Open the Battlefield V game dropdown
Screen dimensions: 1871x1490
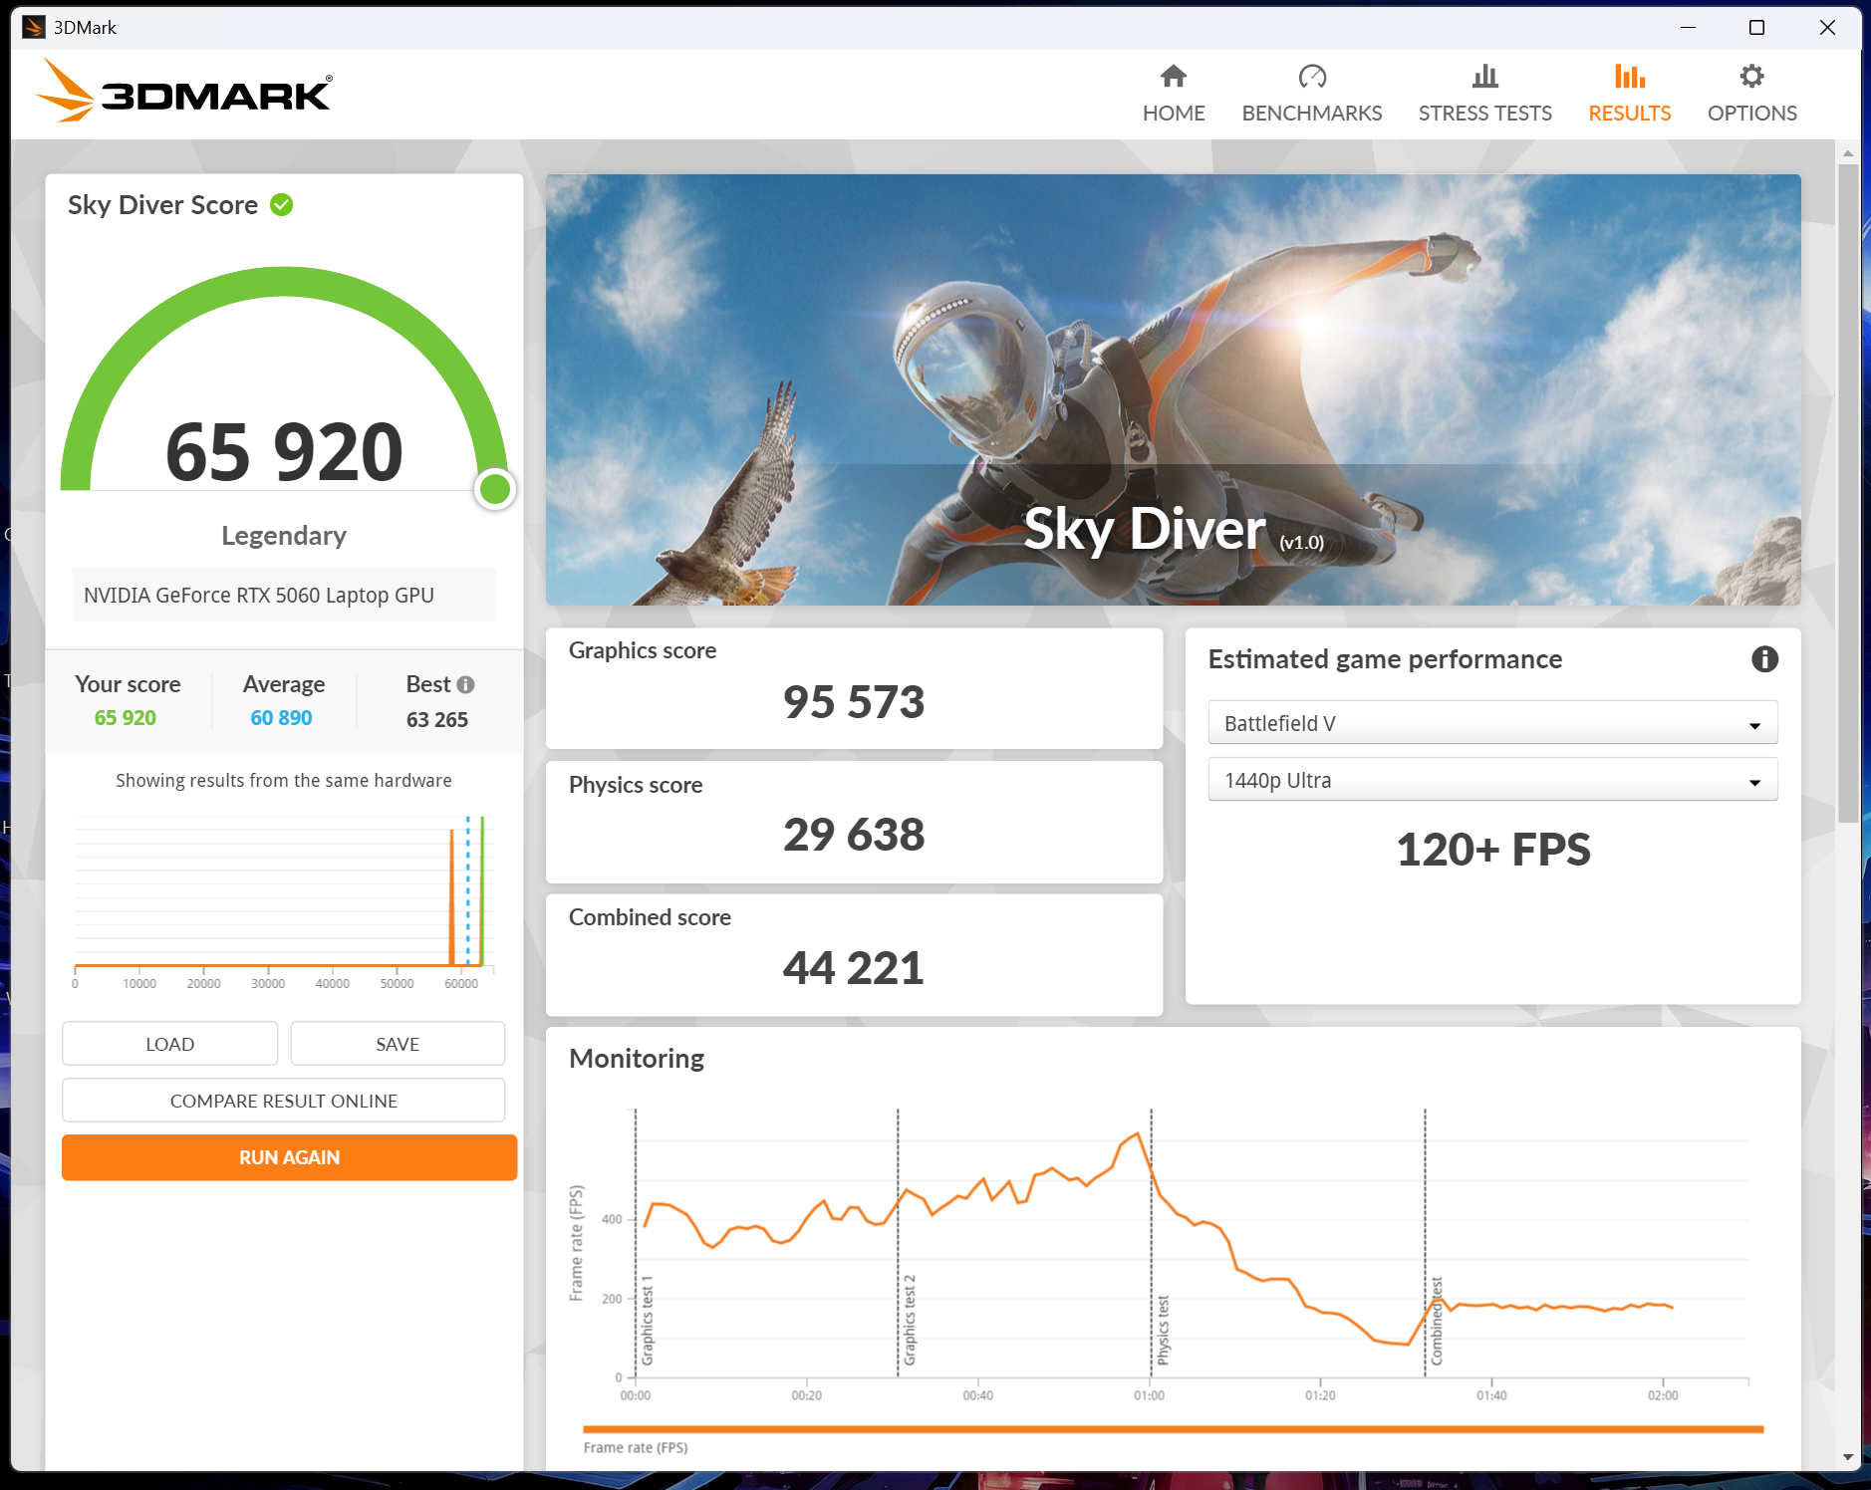click(x=1492, y=723)
